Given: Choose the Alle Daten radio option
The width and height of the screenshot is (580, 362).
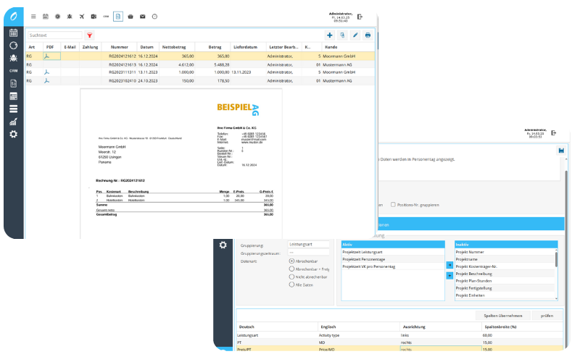Looking at the screenshot, I should [x=291, y=285].
